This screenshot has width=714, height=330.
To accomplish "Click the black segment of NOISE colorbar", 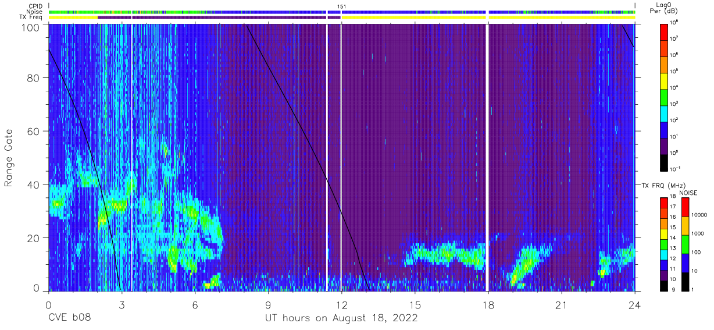I will click(685, 281).
